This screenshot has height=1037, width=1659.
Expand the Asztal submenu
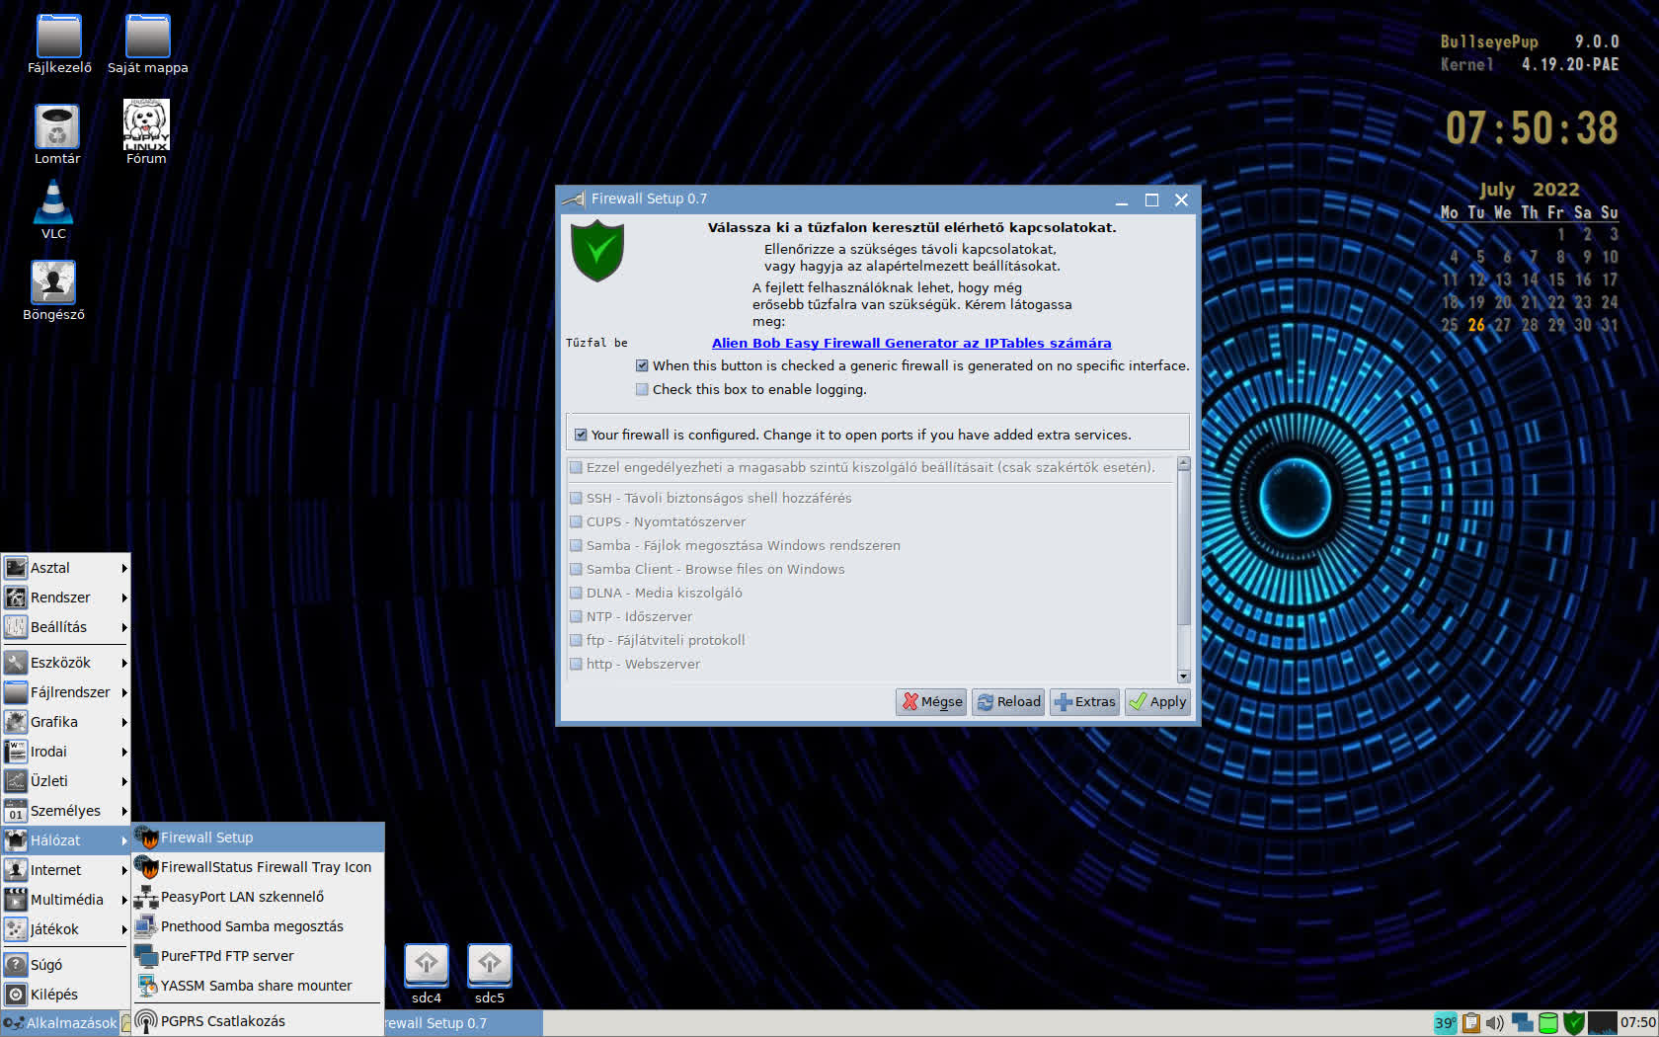(66, 568)
